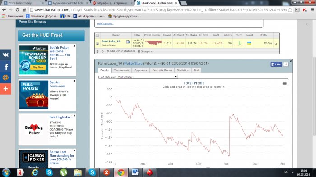Close the Betfair Poker ad

click(x=74, y=46)
